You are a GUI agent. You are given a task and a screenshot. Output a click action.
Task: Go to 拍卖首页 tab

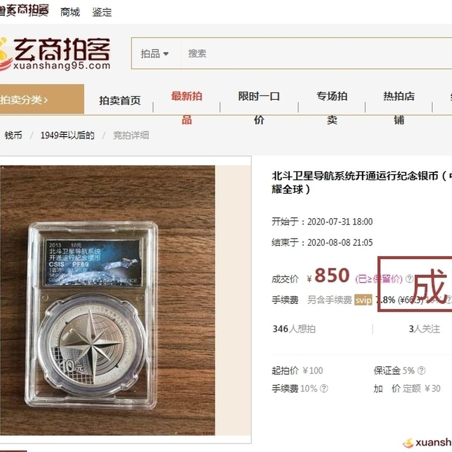pyautogui.click(x=120, y=101)
